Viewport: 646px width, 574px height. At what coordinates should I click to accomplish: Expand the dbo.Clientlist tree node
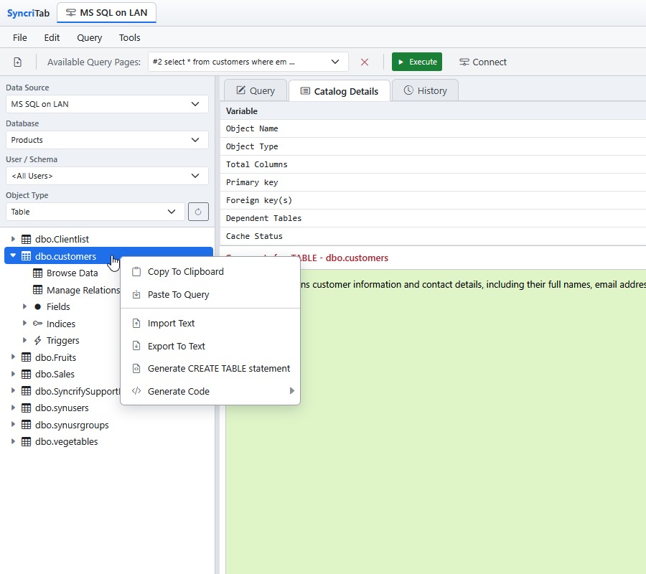(x=13, y=239)
